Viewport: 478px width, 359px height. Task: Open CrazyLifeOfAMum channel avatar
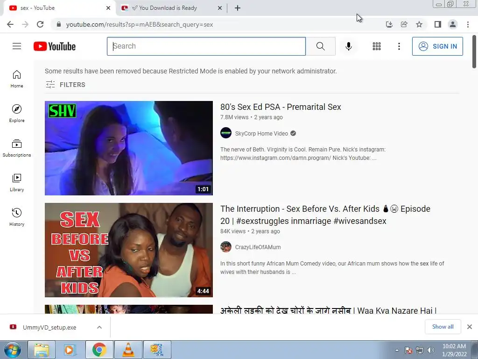(x=226, y=247)
